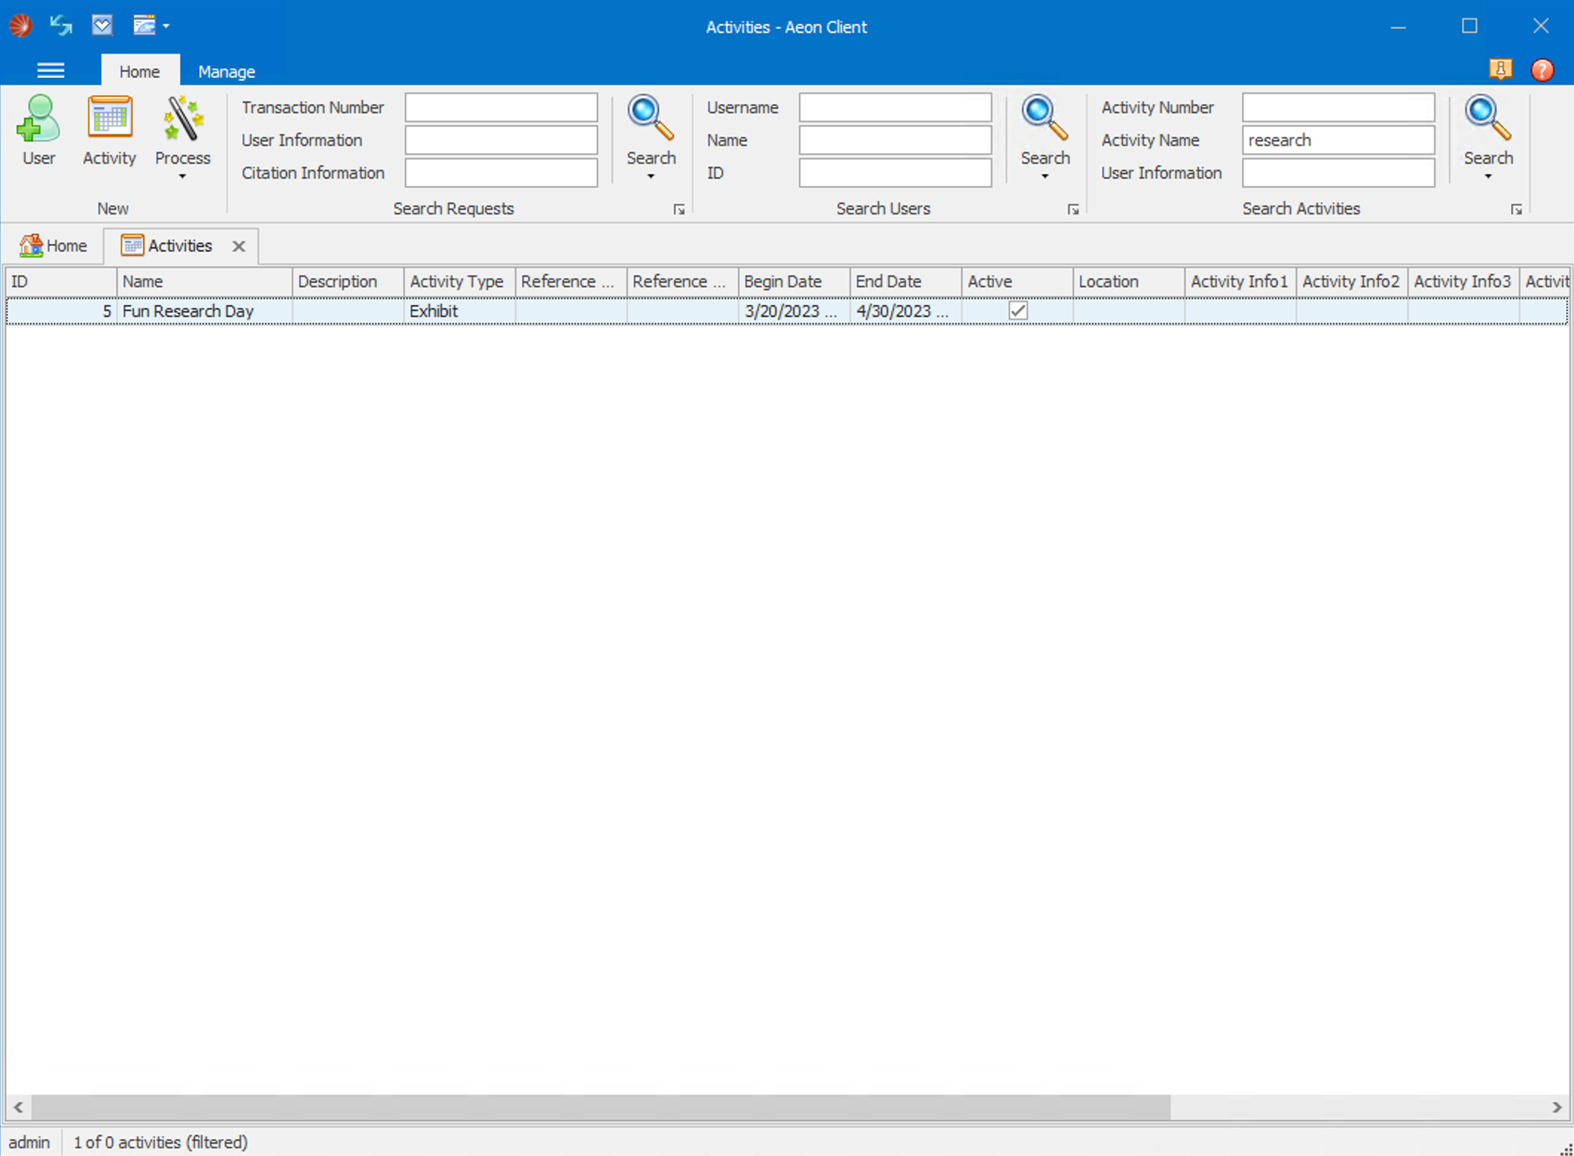Click the Activity Name input field
Image resolution: width=1574 pixels, height=1156 pixels.
click(x=1337, y=140)
